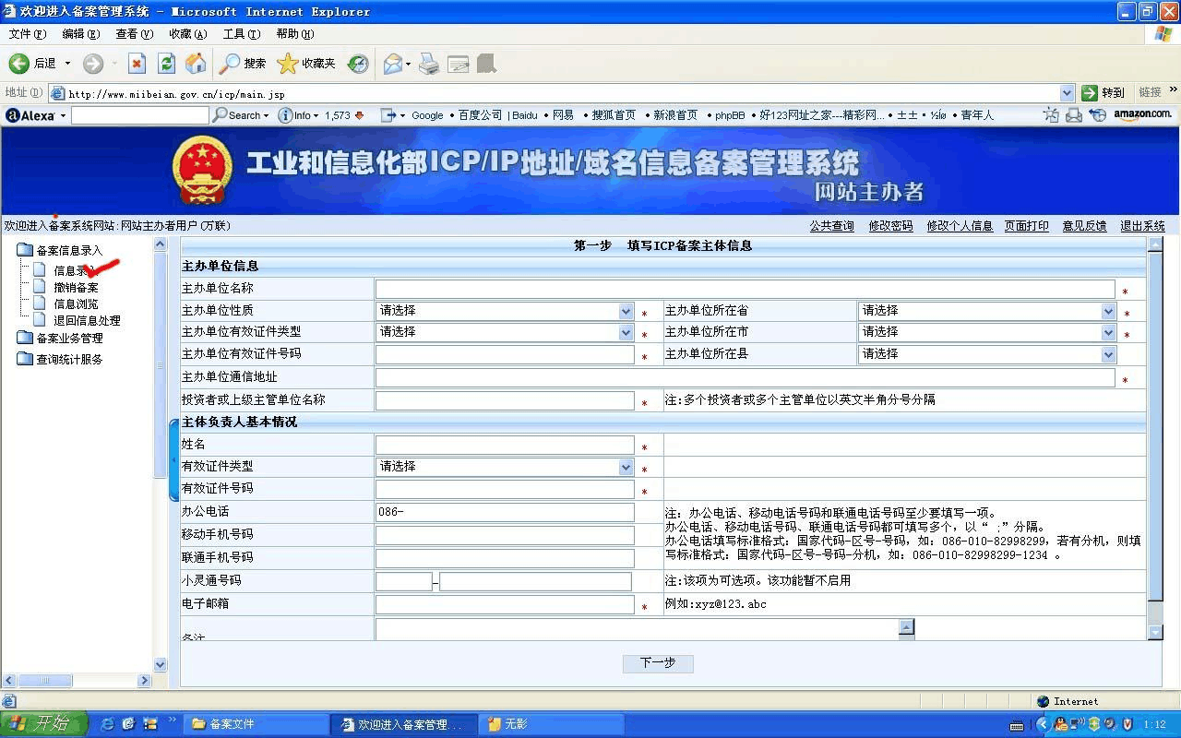1181x738 pixels.
Task: Click the green 后退 back arrow
Action: tap(19, 64)
